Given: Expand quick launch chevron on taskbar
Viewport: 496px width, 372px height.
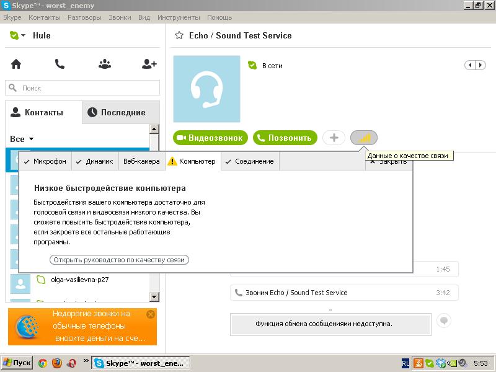Looking at the screenshot, I should [x=86, y=361].
